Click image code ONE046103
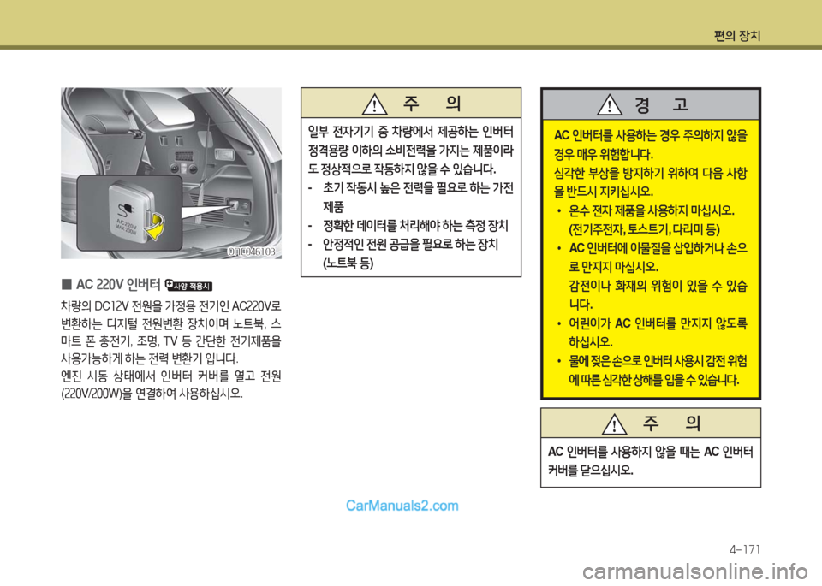The height and width of the screenshot is (586, 822). click(x=251, y=252)
